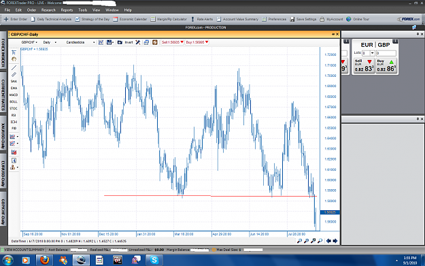Open the Order menu
Viewport: 425px width, 266px height.
pyautogui.click(x=31, y=10)
